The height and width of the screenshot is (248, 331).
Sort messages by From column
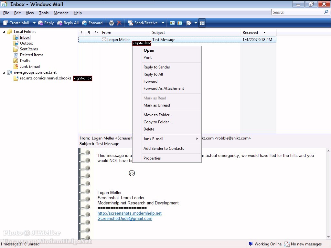(x=125, y=33)
